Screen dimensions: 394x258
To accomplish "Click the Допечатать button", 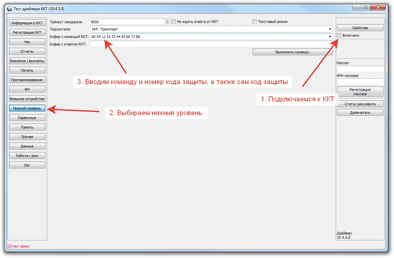I will [x=360, y=112].
